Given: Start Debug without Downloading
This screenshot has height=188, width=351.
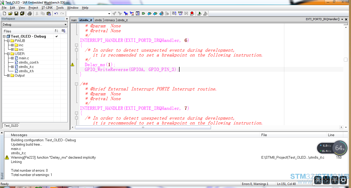Looking at the screenshot, I should tap(205, 14).
